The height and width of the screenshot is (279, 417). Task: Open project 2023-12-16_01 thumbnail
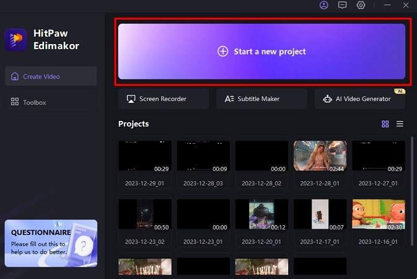378,214
